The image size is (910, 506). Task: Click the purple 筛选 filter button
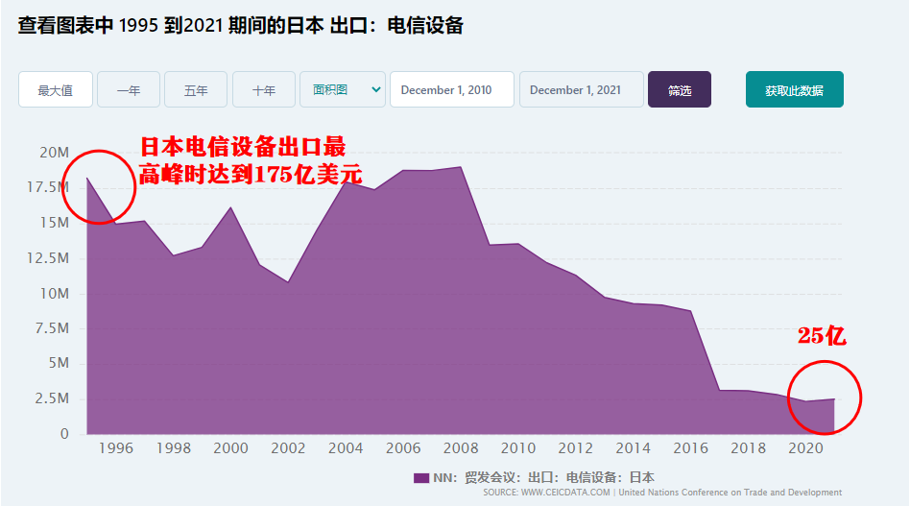coord(680,90)
